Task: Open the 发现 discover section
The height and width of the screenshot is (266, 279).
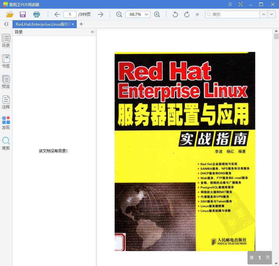Action: (6, 123)
